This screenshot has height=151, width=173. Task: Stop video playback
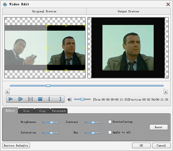[x=40, y=99]
